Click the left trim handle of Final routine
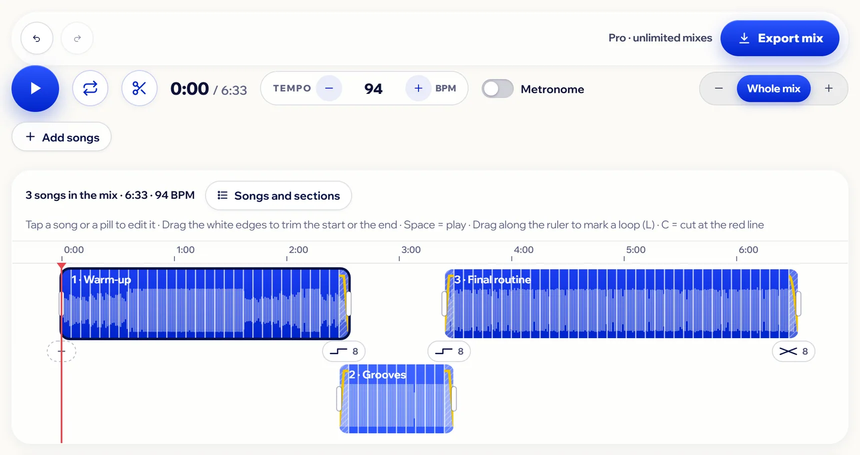The width and height of the screenshot is (860, 455). 444,304
